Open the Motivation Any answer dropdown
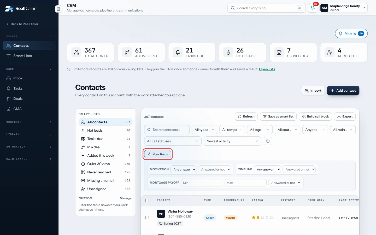 click(x=183, y=169)
